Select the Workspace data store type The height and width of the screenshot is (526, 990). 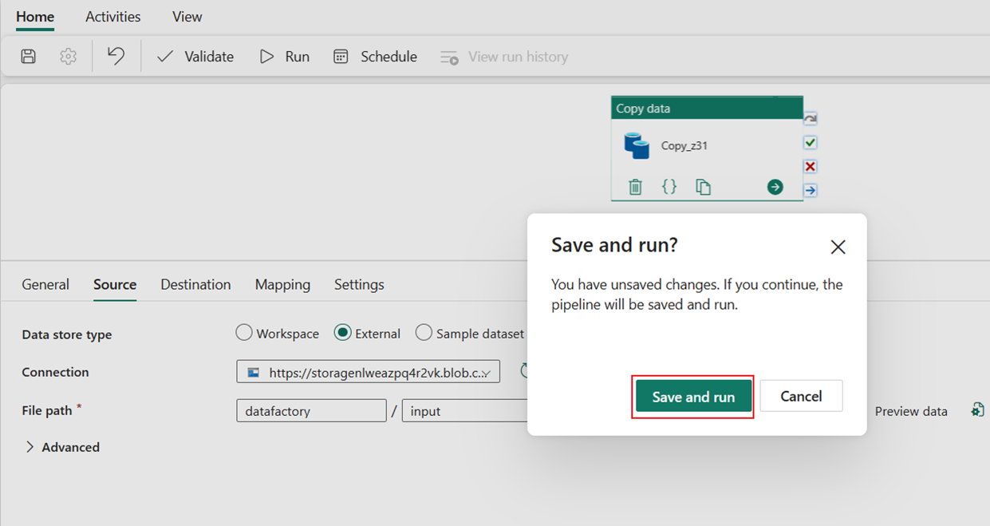244,333
